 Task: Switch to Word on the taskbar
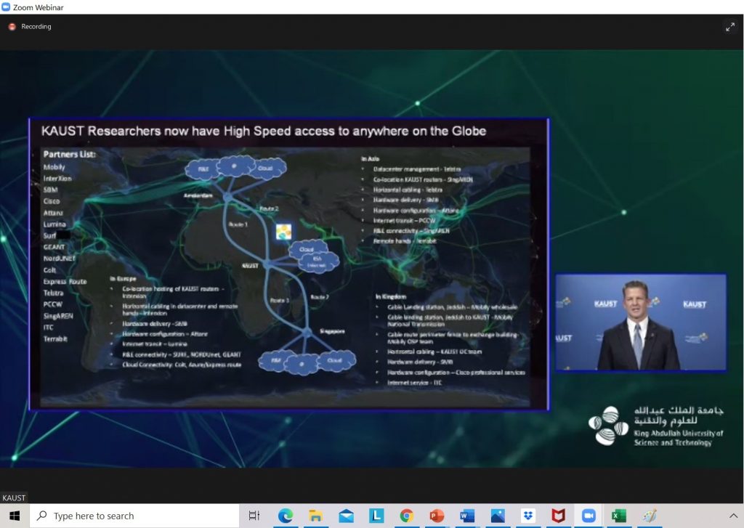(x=467, y=516)
